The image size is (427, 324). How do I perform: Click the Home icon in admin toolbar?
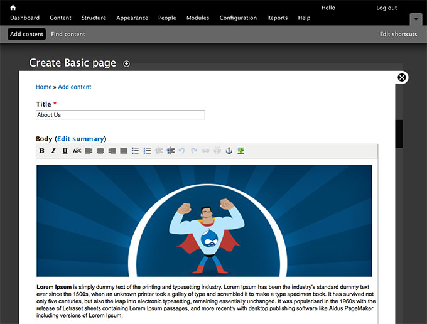tap(13, 8)
